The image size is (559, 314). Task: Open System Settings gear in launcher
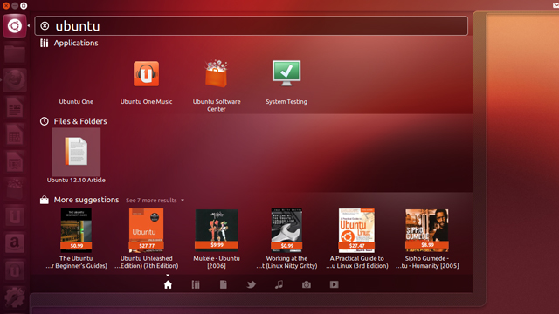click(15, 297)
